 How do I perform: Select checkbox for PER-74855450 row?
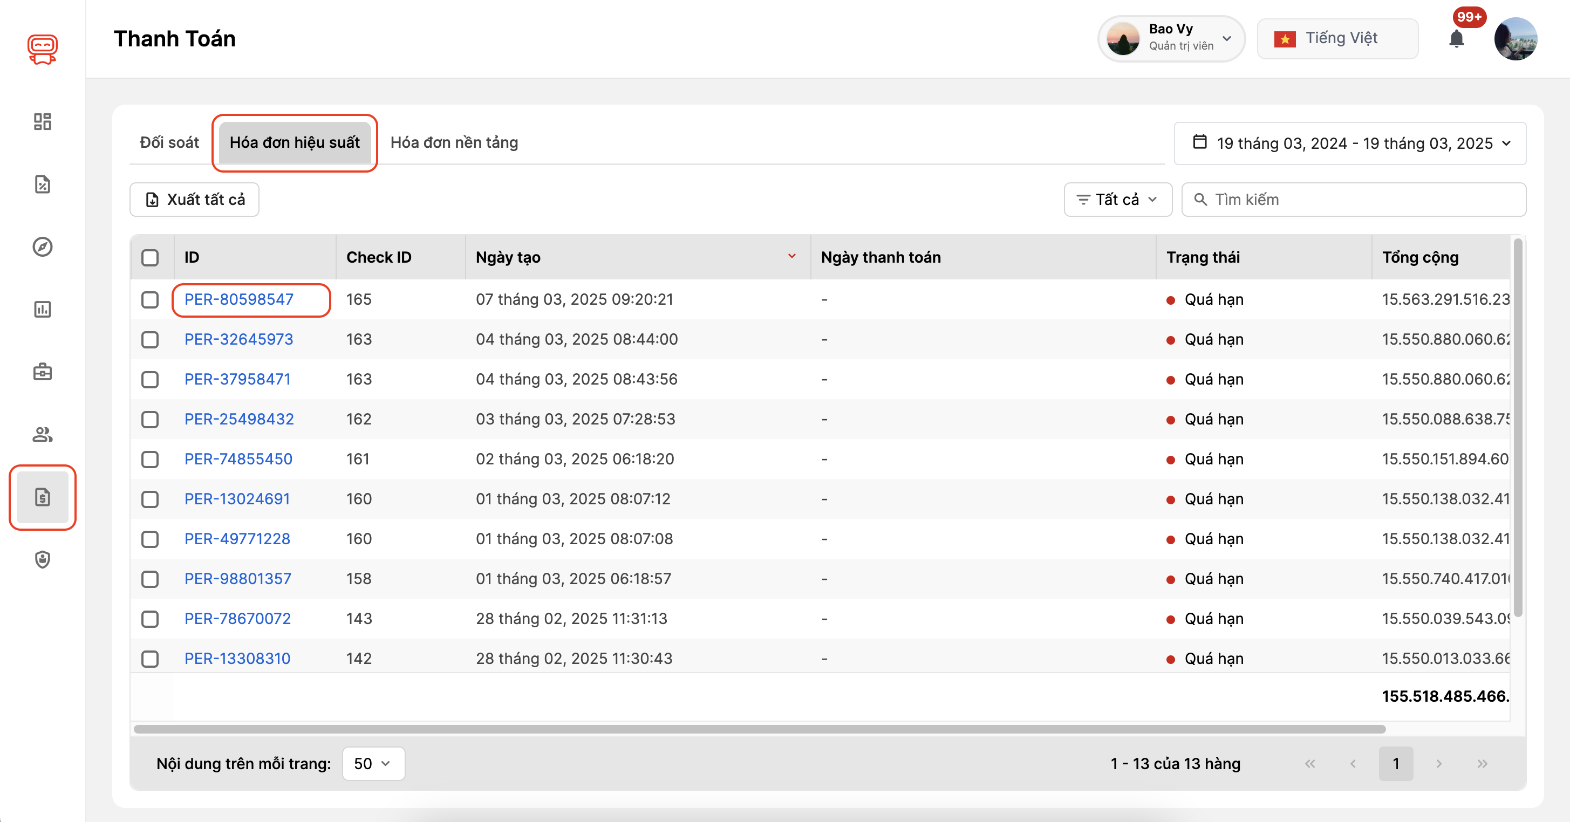(x=150, y=460)
